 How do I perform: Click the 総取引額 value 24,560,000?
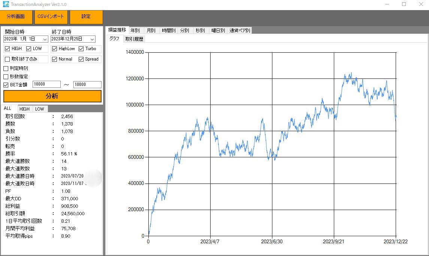[73, 214]
